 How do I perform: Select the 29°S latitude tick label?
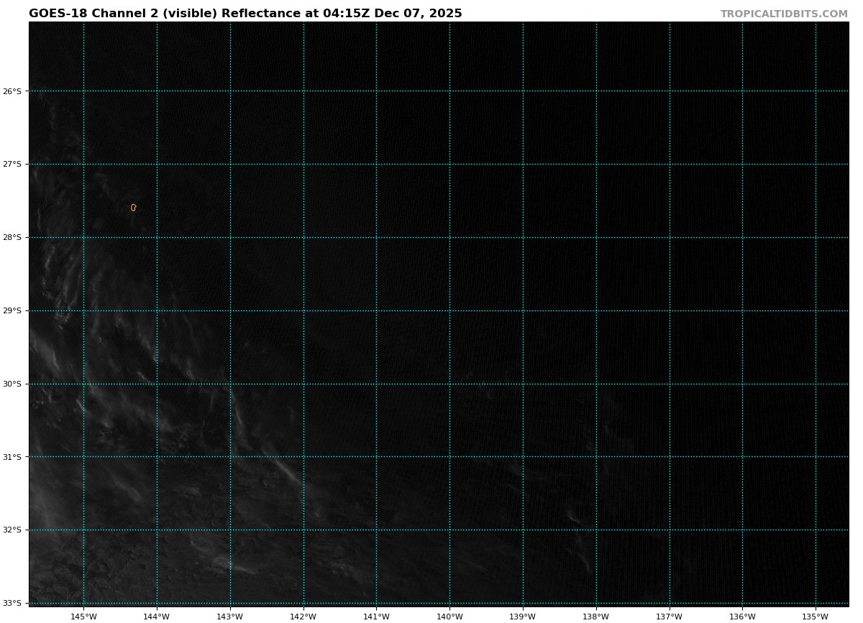pyautogui.click(x=12, y=311)
